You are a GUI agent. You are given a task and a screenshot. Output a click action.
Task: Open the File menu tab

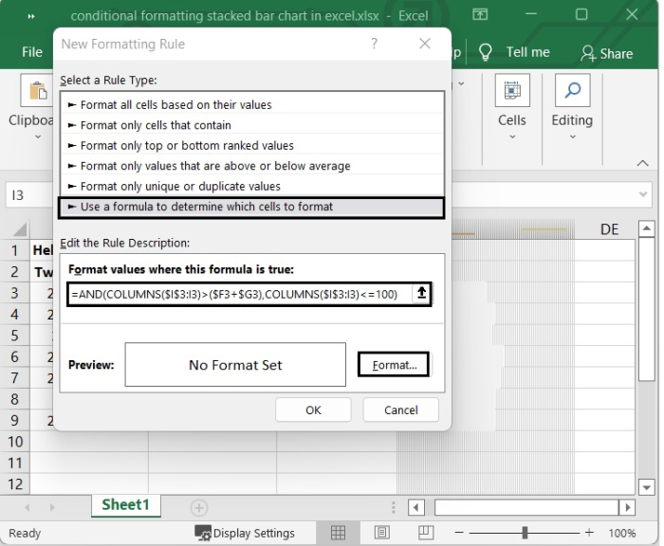tap(32, 52)
